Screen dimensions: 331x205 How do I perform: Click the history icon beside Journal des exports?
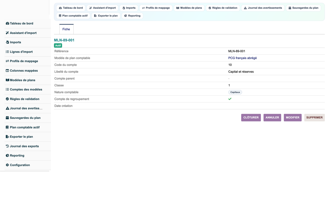coord(7,146)
